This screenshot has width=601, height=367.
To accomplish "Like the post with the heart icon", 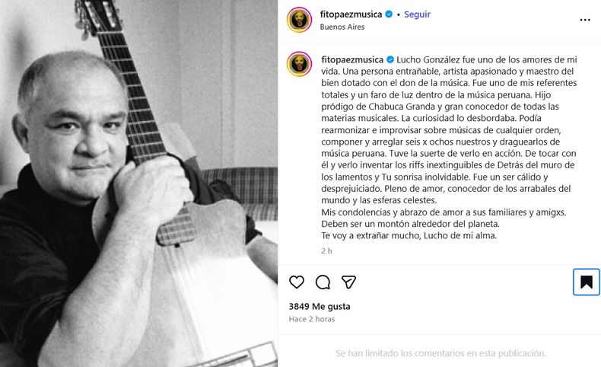I will pyautogui.click(x=296, y=282).
